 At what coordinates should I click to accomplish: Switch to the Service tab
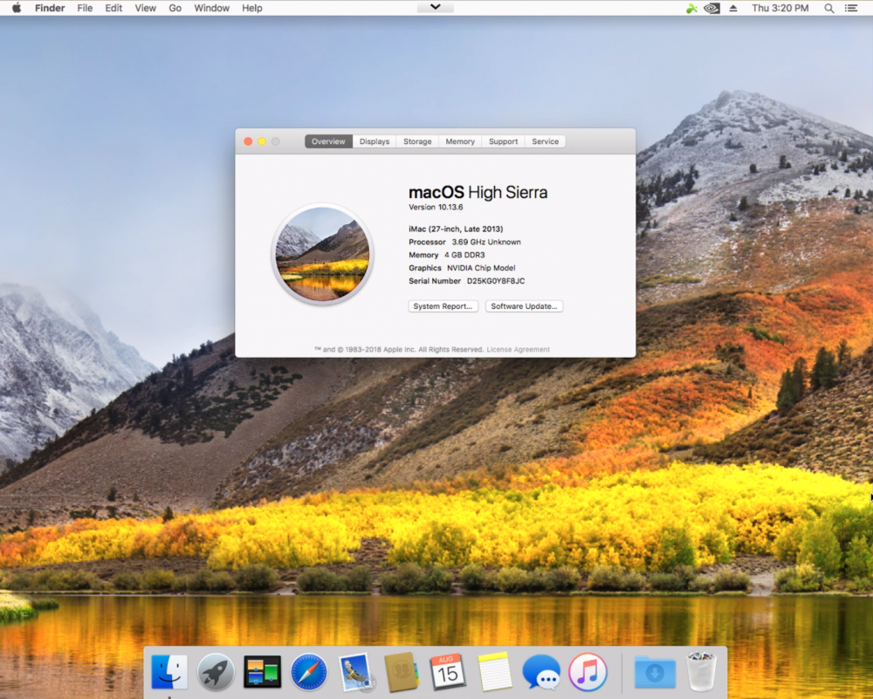coord(545,141)
